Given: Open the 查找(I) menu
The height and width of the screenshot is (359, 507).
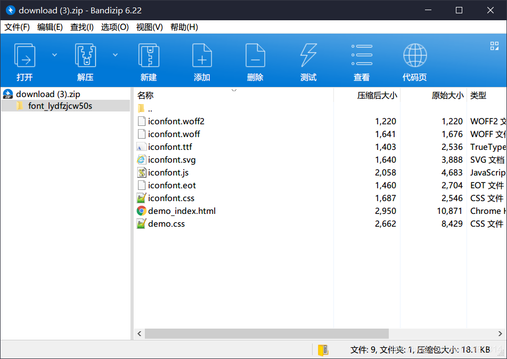Looking at the screenshot, I should pos(82,27).
